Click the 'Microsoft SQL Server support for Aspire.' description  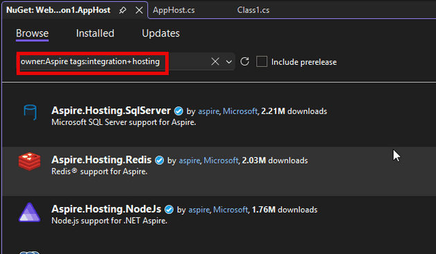point(124,122)
